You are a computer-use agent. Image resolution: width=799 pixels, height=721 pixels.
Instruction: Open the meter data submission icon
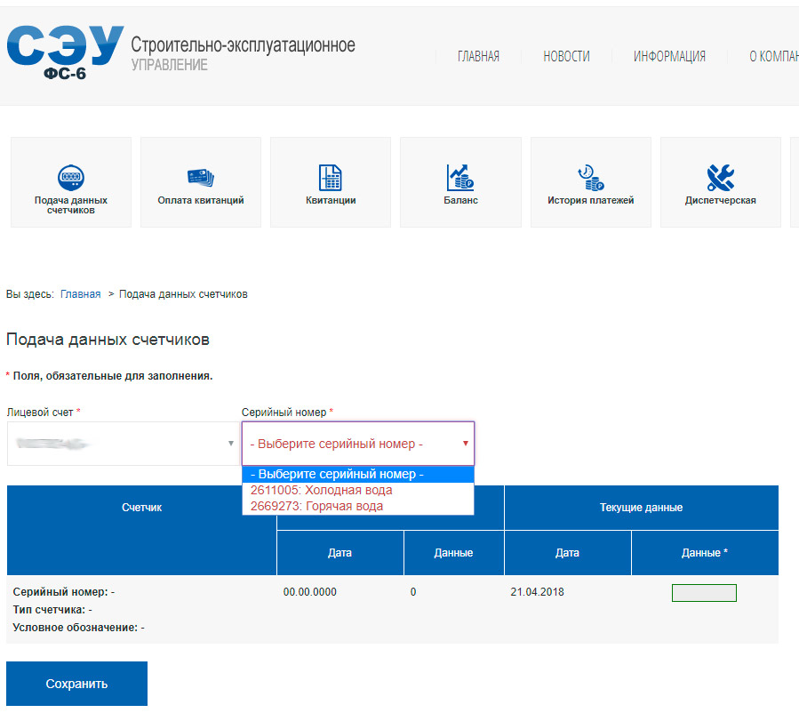[x=71, y=177]
